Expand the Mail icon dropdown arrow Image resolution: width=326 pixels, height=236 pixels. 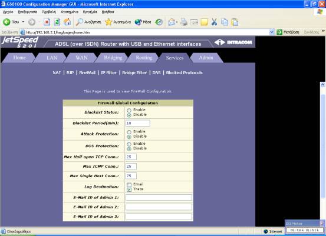coord(177,22)
